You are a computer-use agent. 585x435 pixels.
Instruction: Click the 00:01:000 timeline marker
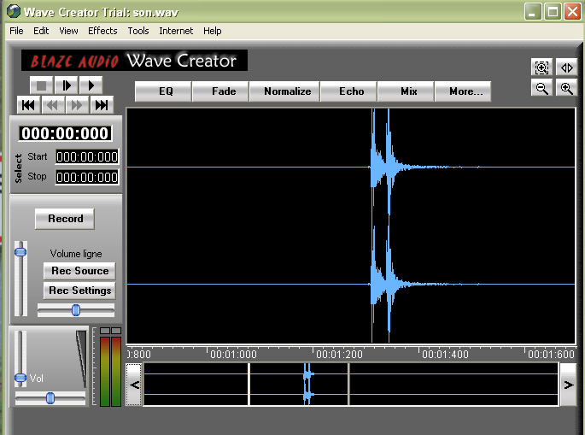pyautogui.click(x=233, y=355)
